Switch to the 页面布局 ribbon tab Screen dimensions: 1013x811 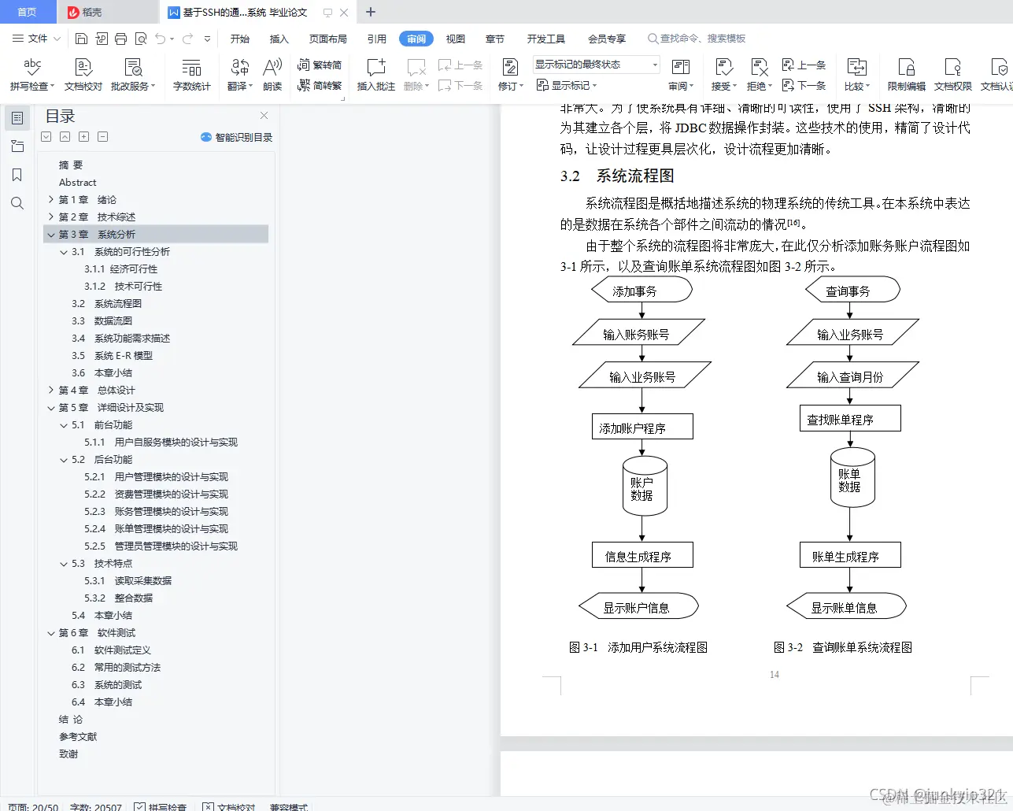pyautogui.click(x=329, y=37)
